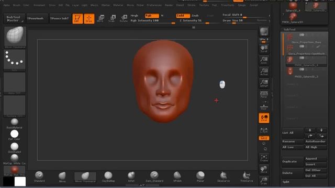Toggle the Zsub button

coord(195,16)
